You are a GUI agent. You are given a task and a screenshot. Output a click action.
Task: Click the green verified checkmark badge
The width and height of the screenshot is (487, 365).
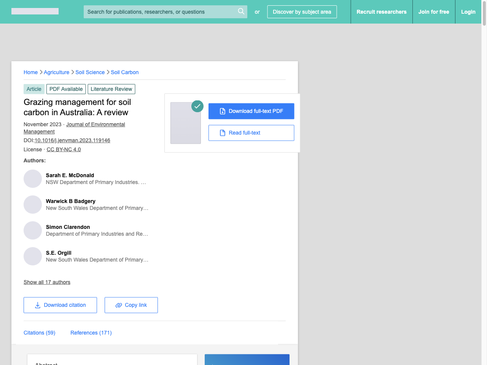197,106
